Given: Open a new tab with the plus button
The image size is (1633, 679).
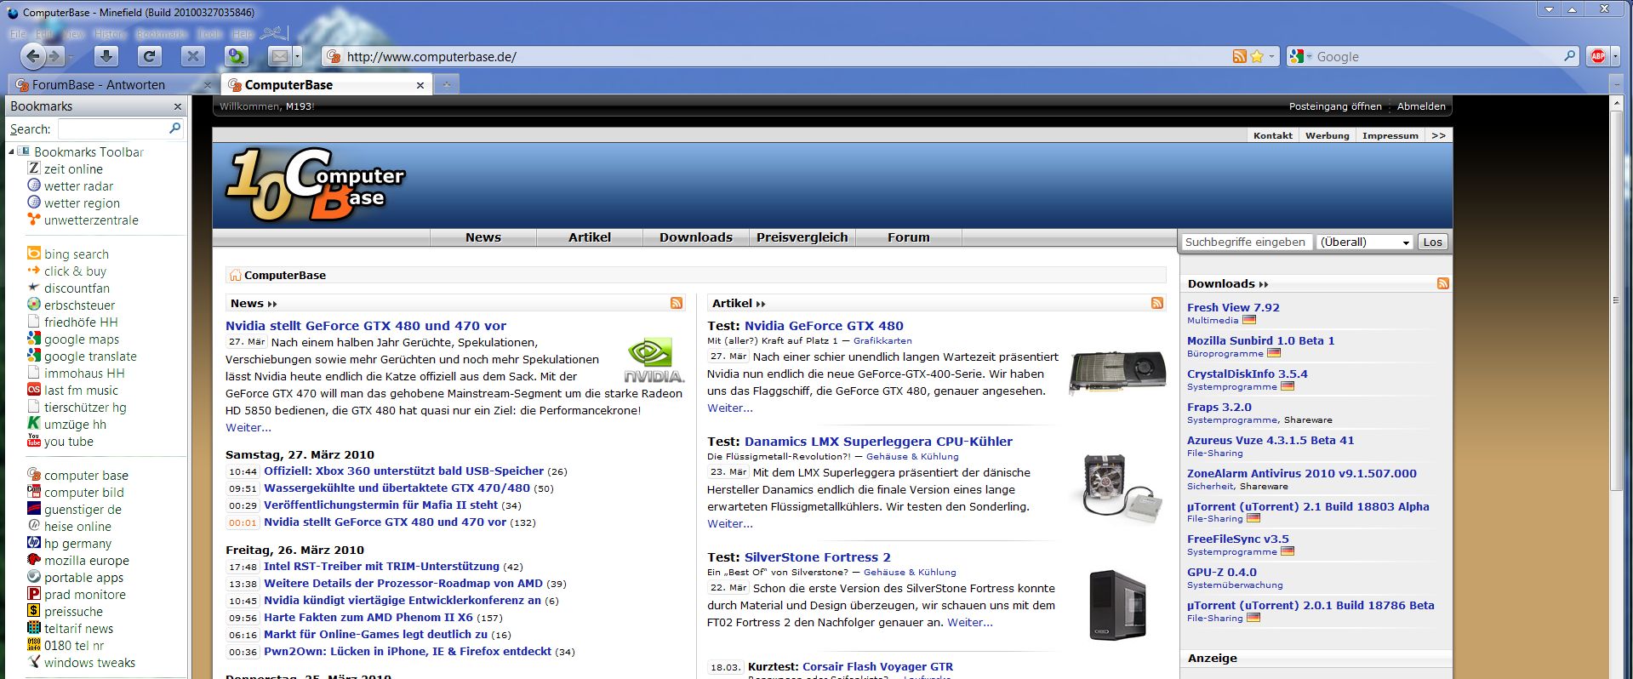Looking at the screenshot, I should [x=446, y=83].
